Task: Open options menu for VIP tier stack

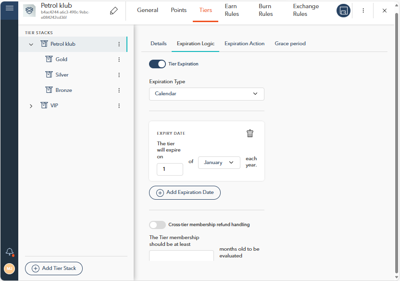Action: pos(119,106)
